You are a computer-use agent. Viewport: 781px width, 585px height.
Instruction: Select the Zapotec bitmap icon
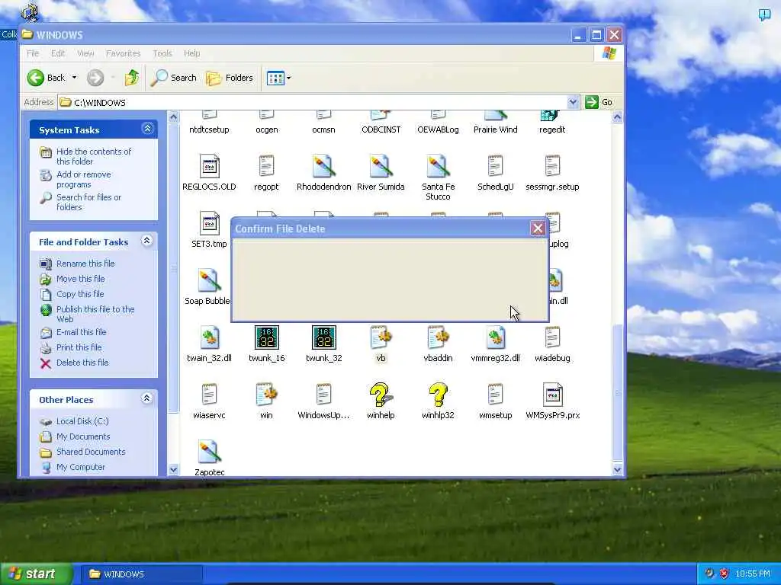209,452
